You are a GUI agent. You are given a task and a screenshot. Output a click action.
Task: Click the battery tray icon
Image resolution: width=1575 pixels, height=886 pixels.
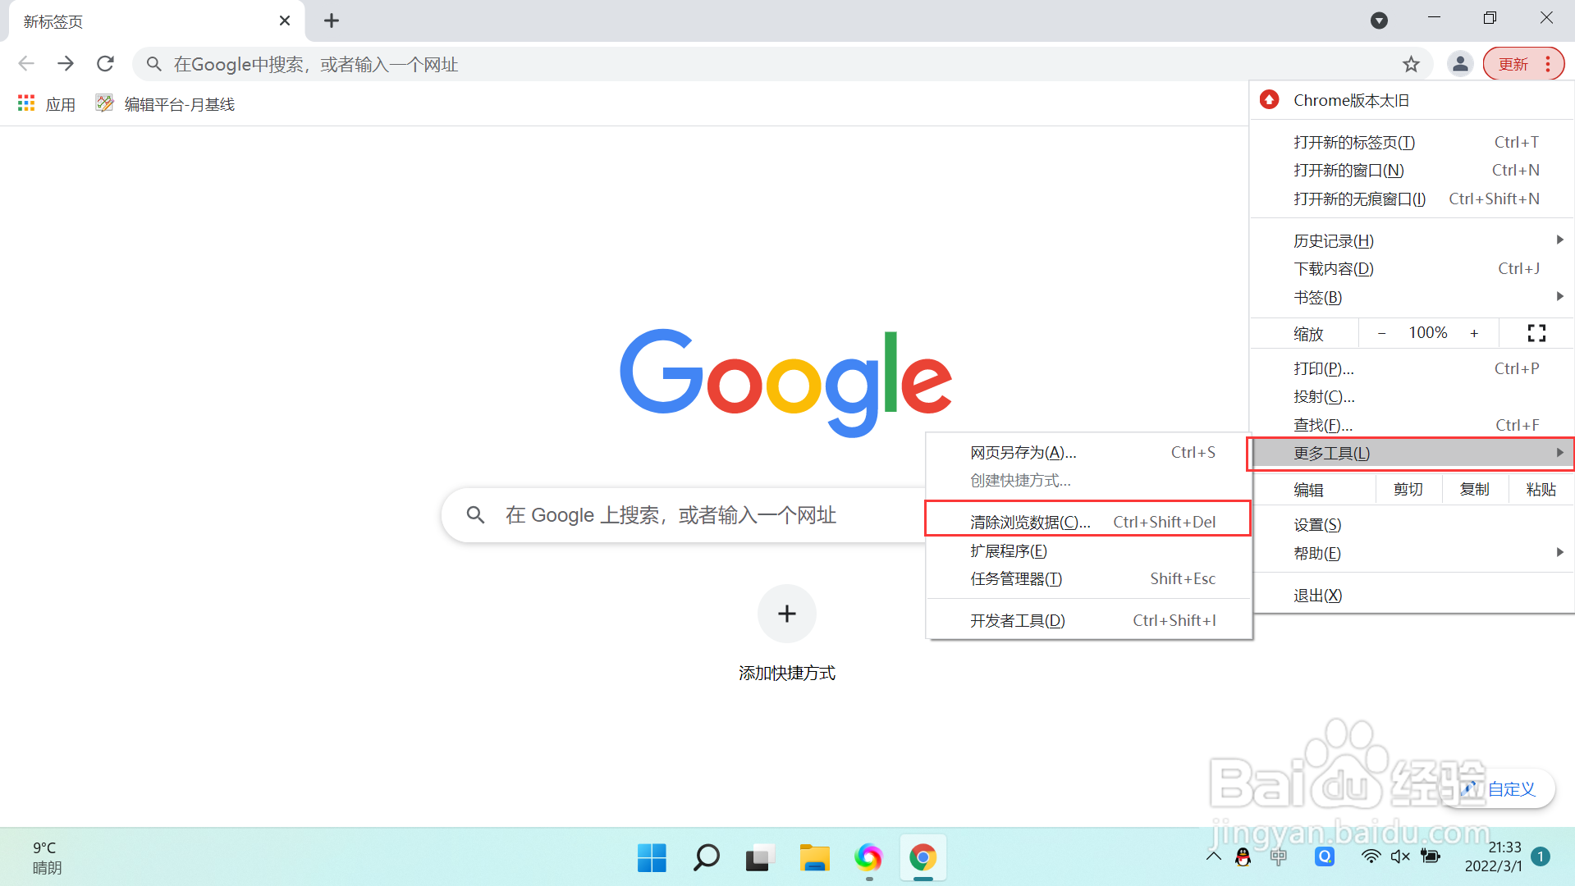(1431, 856)
